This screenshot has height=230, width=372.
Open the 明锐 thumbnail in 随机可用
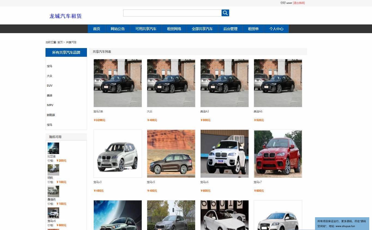click(53, 170)
